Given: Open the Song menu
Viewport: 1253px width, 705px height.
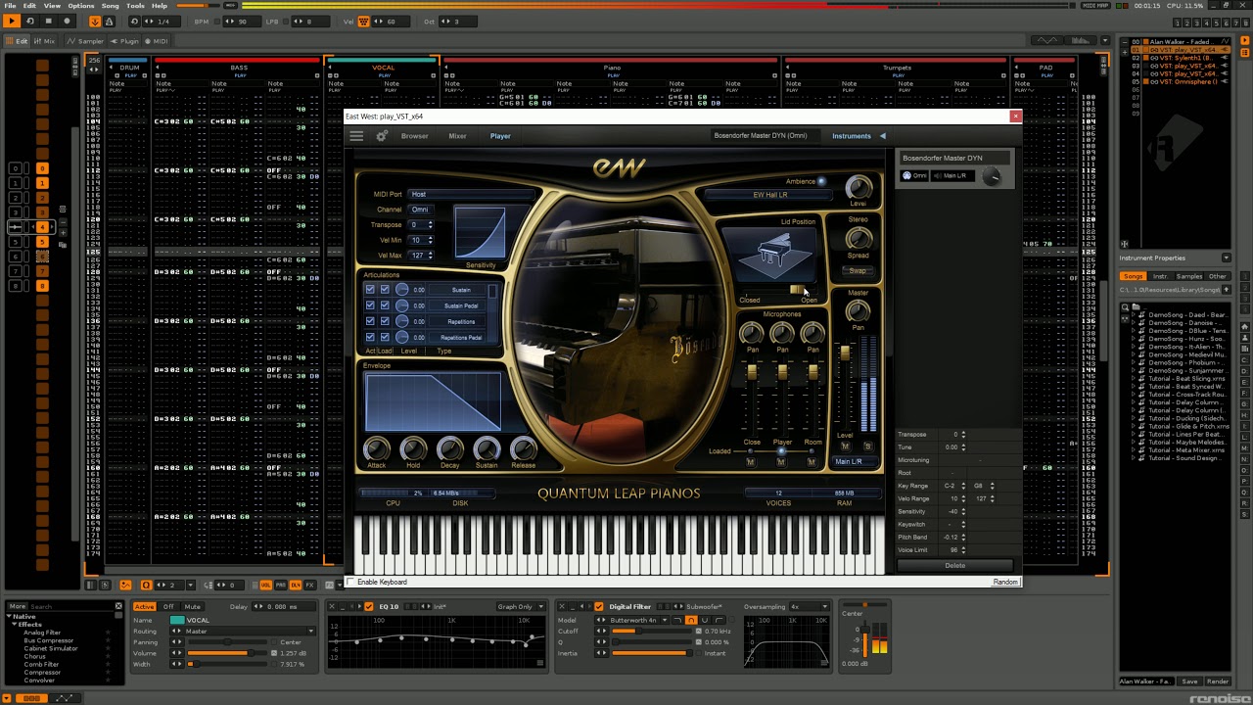Looking at the screenshot, I should point(111,6).
